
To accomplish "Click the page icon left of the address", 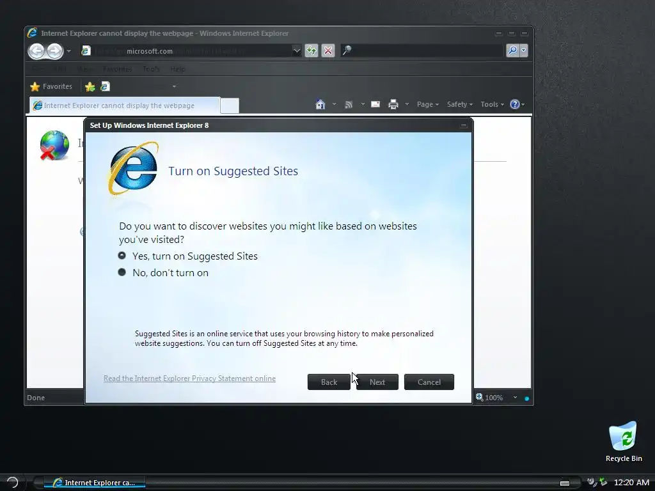I will point(86,51).
